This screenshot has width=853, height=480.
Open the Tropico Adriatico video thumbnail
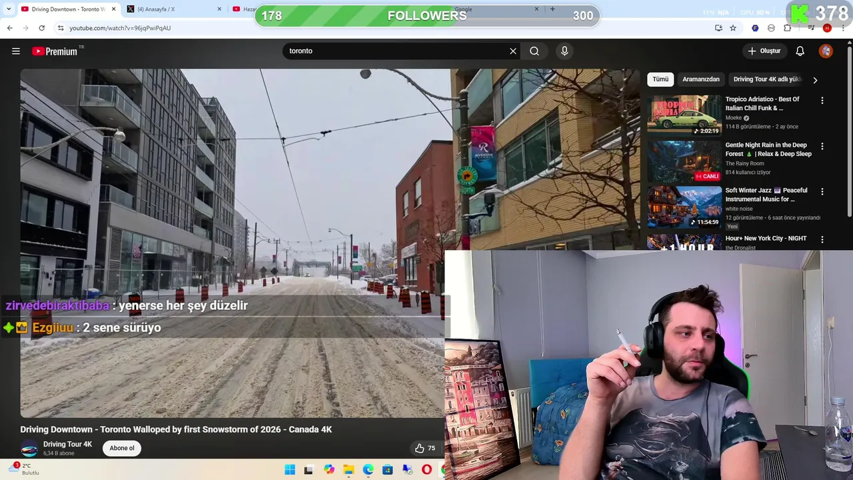coord(684,115)
